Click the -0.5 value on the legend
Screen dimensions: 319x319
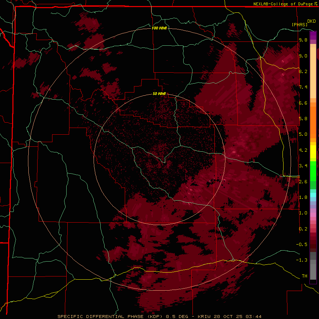tap(302, 245)
